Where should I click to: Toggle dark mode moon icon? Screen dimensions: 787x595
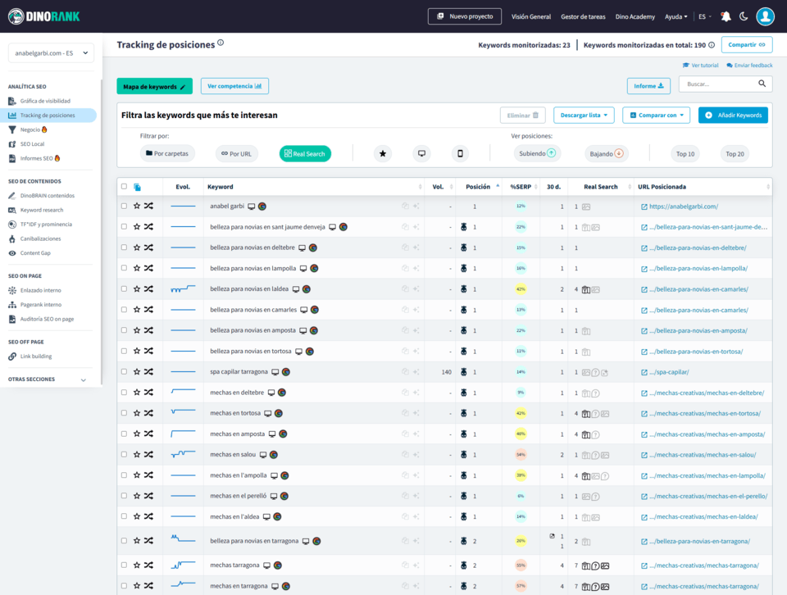[x=744, y=16]
